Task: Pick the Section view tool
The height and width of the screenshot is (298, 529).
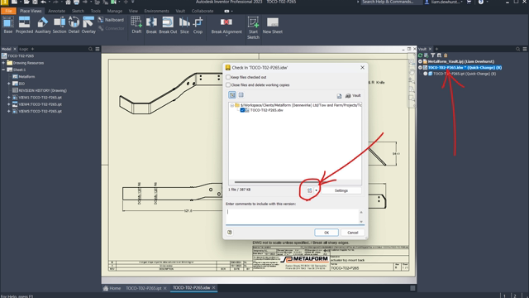Action: tap(60, 25)
